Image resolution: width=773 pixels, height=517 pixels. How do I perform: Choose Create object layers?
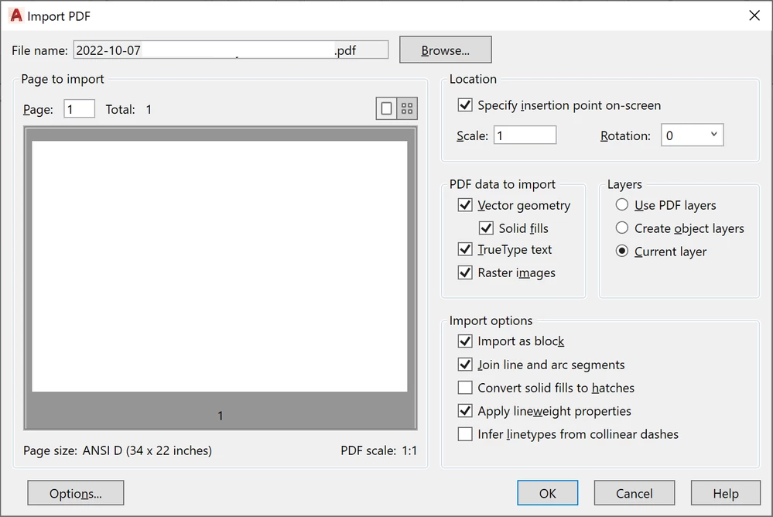click(621, 228)
